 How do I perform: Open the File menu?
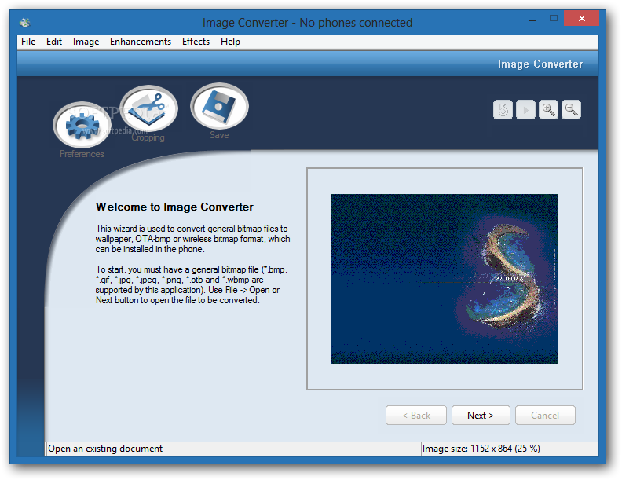[x=28, y=42]
